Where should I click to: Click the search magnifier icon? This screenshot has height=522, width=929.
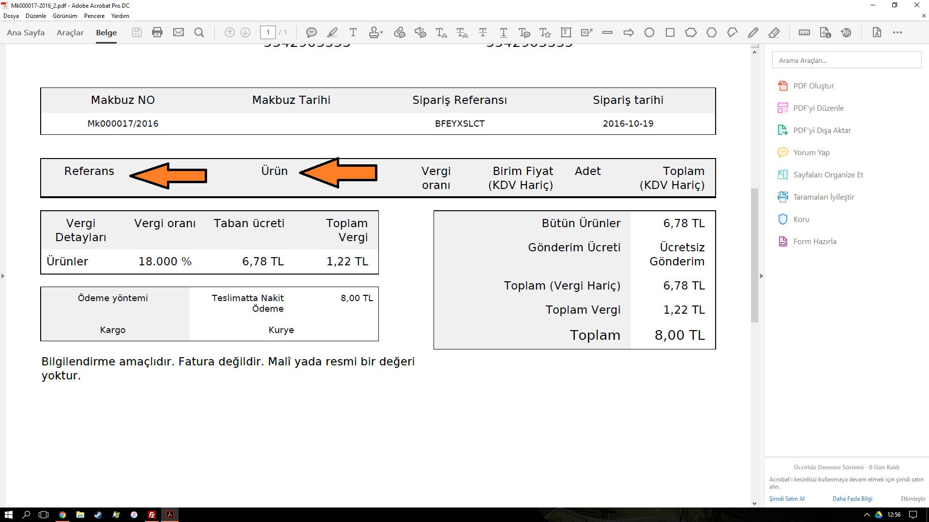click(x=199, y=32)
